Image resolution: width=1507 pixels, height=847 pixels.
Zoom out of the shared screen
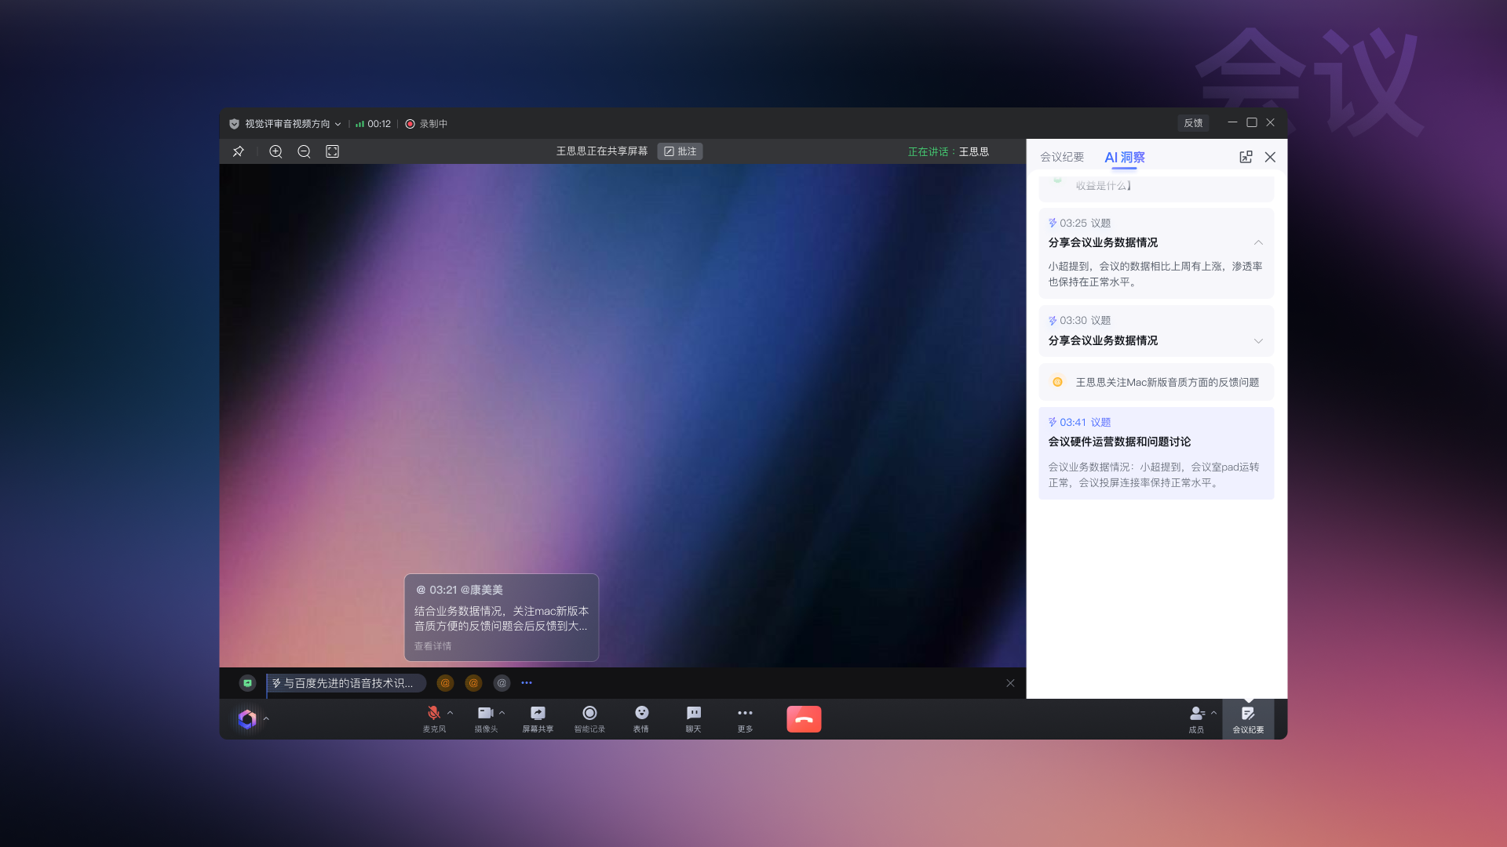[x=304, y=151]
